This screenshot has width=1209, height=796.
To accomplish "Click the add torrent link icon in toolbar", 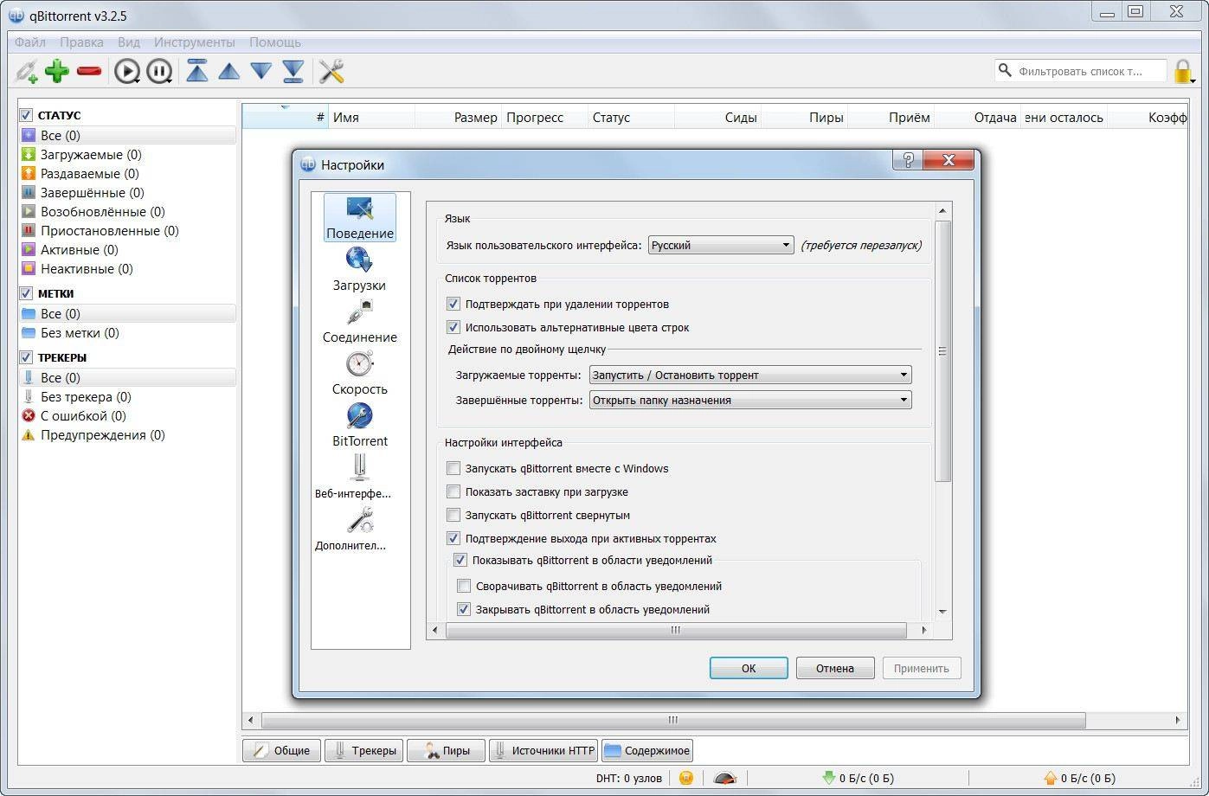I will [x=27, y=72].
